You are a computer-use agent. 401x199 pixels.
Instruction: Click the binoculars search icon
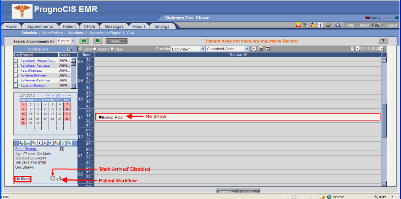[x=84, y=41]
